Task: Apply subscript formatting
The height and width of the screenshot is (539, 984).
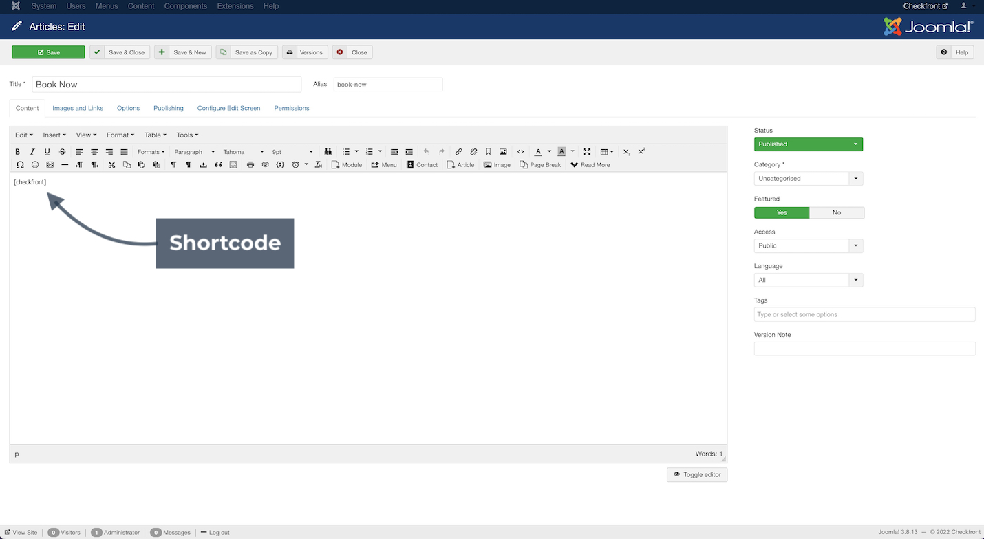Action: coord(627,152)
